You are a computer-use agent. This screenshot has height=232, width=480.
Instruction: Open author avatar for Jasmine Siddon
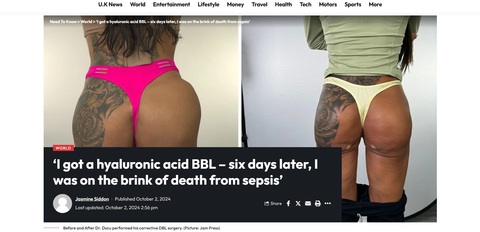62,203
